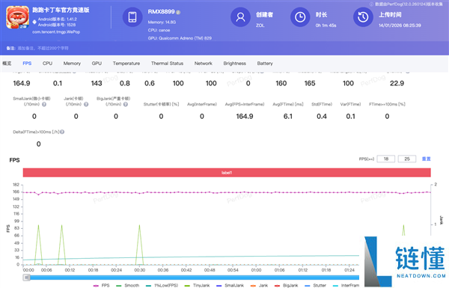Image resolution: width=449 pixels, height=288 pixels.
Task: Click the Memory: 14.8G text
Action: pyautogui.click(x=162, y=22)
